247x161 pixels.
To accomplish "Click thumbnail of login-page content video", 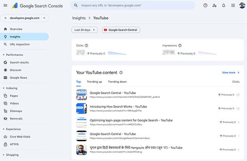I will 82,122.
